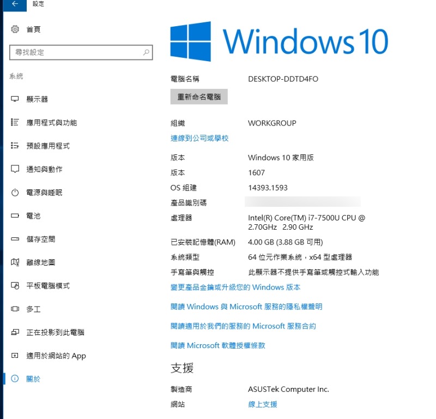Focus the 尋找設定 search field
This screenshot has height=419, width=436.
coord(81,52)
